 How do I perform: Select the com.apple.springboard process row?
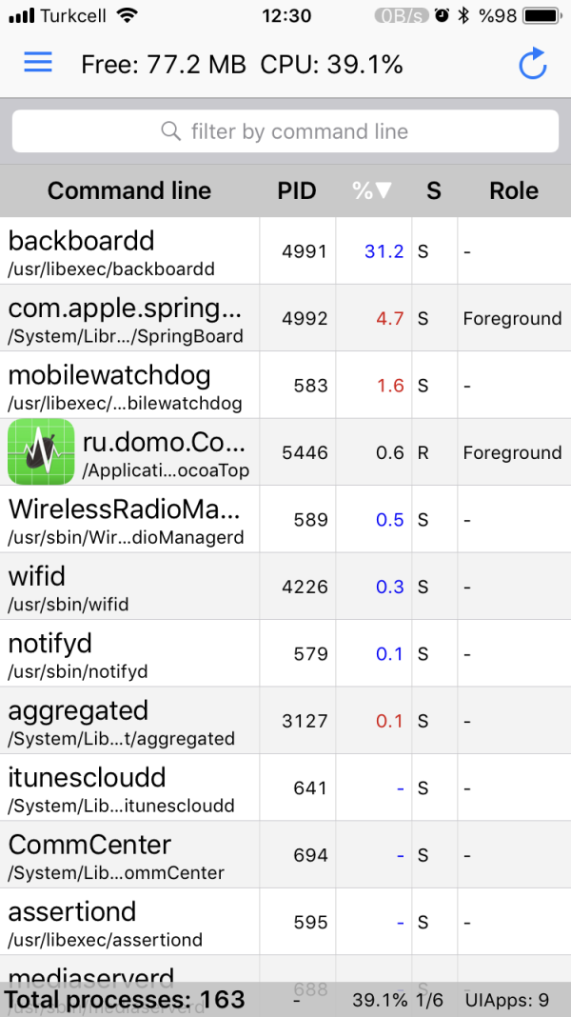point(129,319)
